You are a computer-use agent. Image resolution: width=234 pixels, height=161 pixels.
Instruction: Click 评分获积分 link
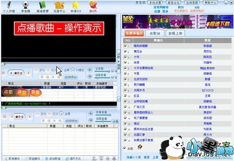[181, 11]
